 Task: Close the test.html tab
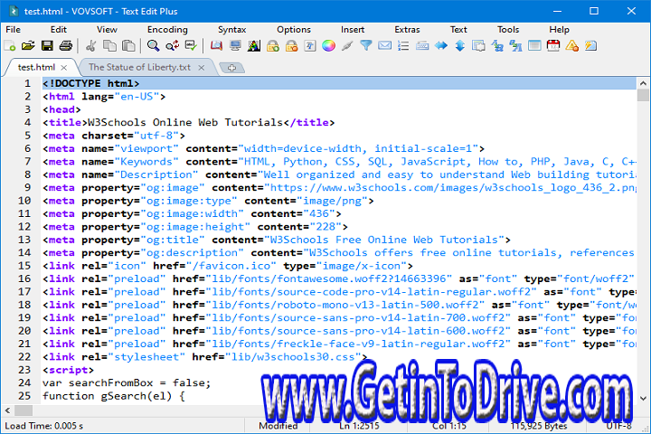point(63,68)
